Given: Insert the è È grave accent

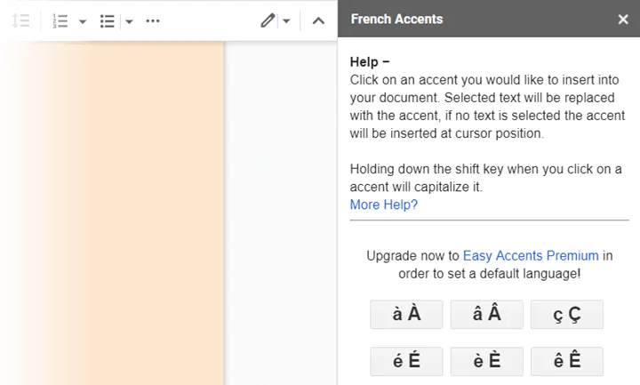Looking at the screenshot, I should pyautogui.click(x=486, y=361).
